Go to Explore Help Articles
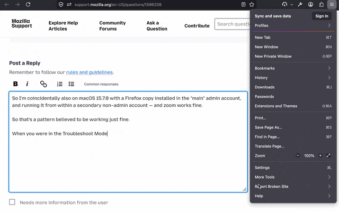Image resolution: width=339 pixels, height=212 pixels. tap(63, 26)
